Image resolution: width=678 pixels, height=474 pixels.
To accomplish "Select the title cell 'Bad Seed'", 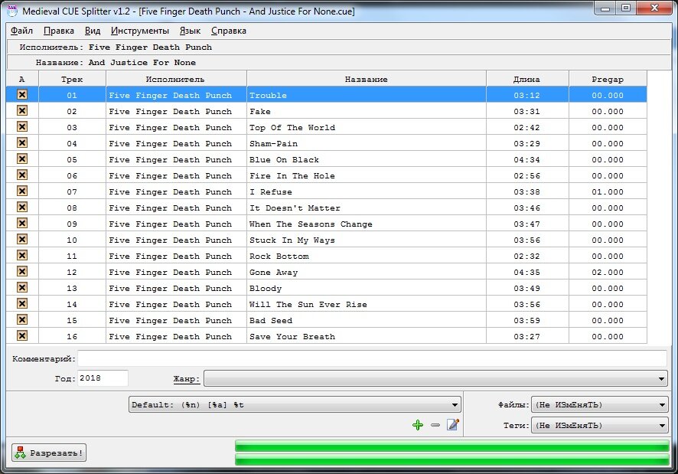I will pyautogui.click(x=367, y=320).
